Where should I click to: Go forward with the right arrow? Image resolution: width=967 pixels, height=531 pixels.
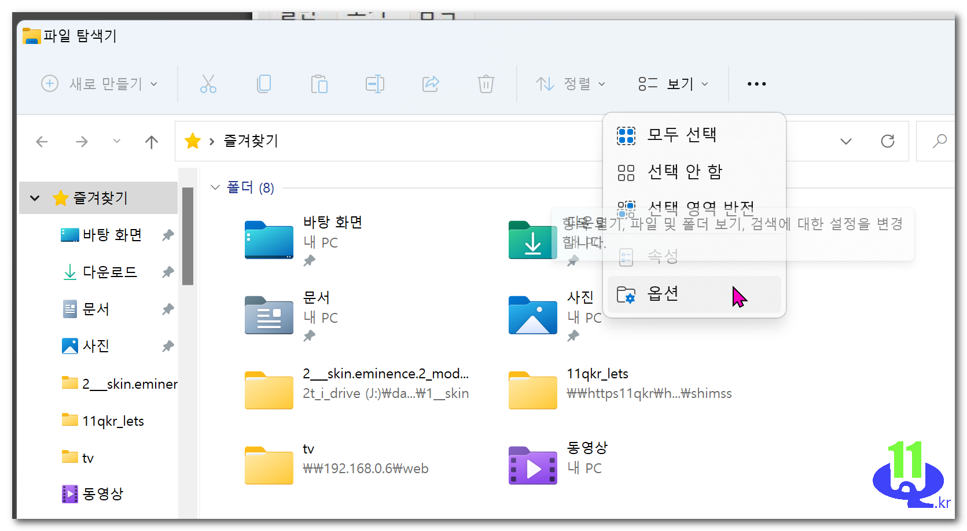82,141
